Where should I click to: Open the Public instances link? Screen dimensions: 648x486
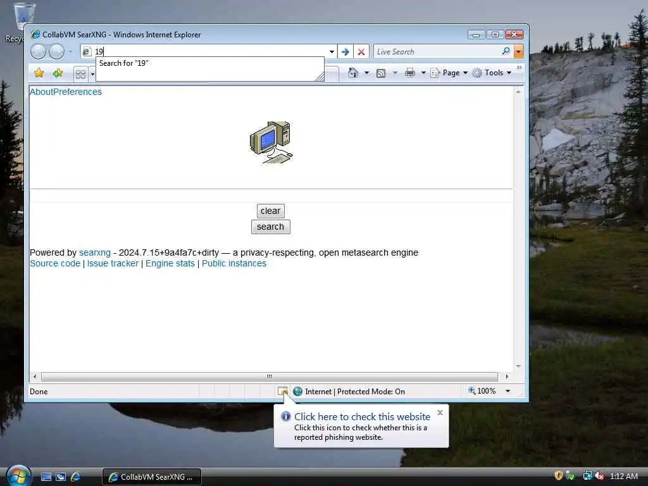click(x=234, y=263)
